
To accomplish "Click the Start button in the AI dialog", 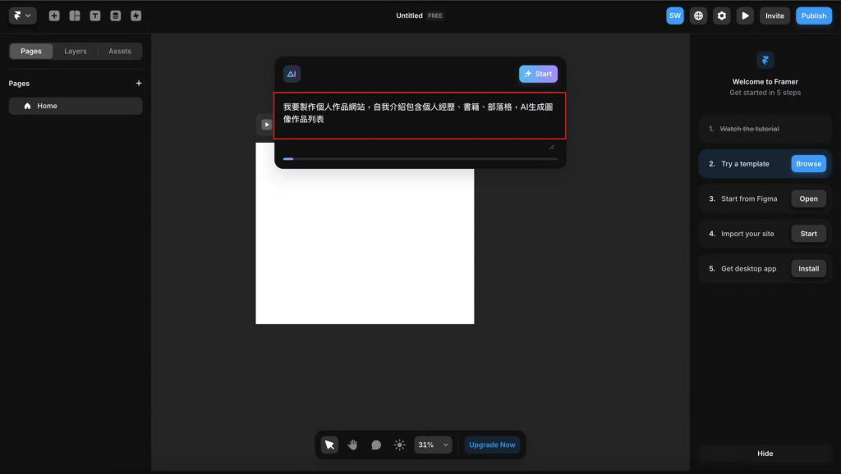I will [538, 74].
